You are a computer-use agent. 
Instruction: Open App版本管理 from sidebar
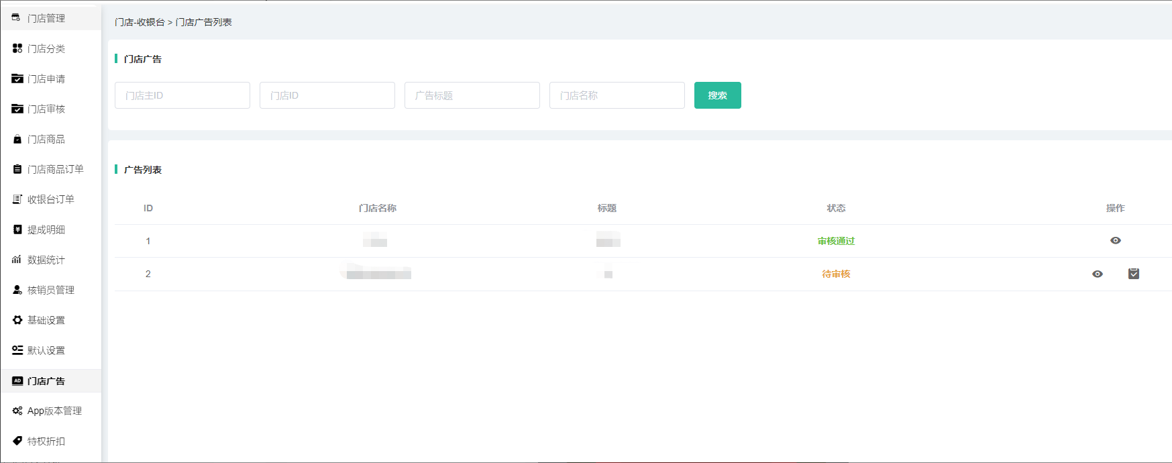coord(54,411)
